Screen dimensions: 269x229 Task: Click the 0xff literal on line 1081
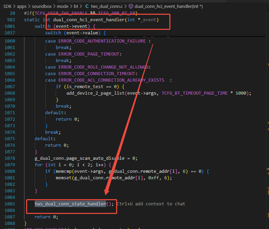tap(154, 178)
